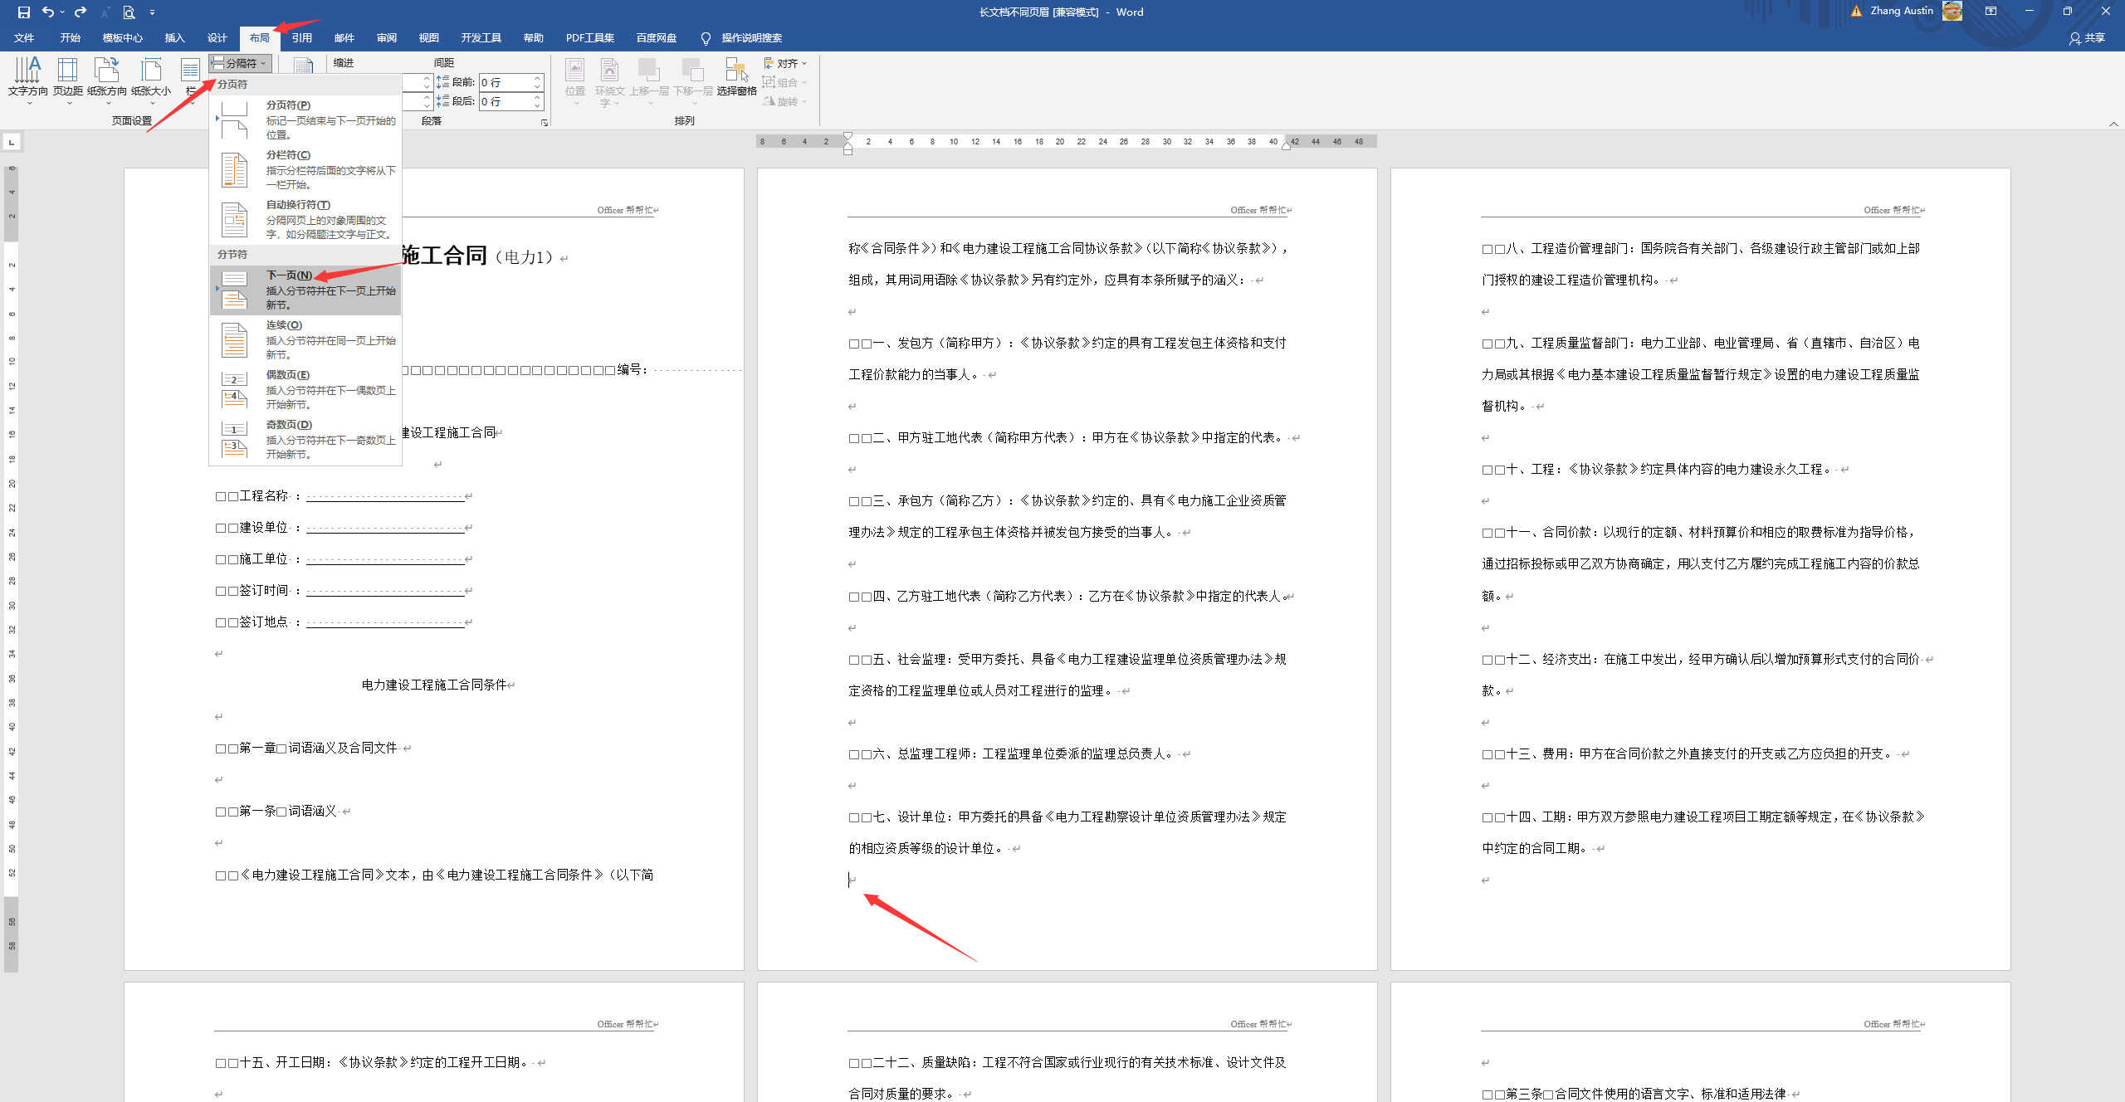Save document via Quick Access save icon
Viewport: 2125px width, 1102px height.
click(23, 12)
